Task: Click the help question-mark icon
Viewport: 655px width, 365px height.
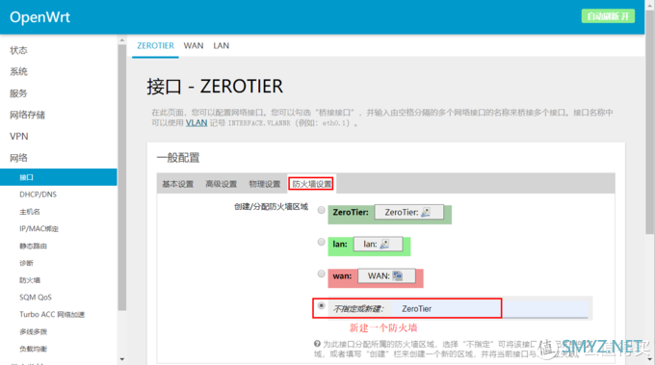Action: [x=317, y=344]
